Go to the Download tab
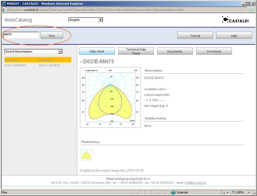This screenshot has height=196, width=257. 214,51
